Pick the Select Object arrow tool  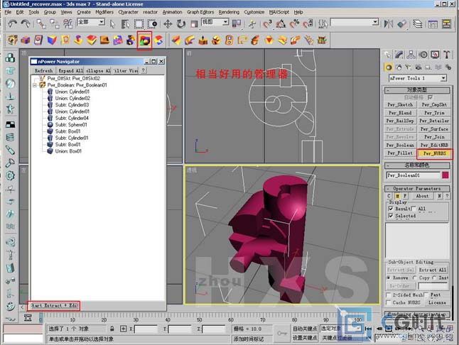(x=112, y=23)
